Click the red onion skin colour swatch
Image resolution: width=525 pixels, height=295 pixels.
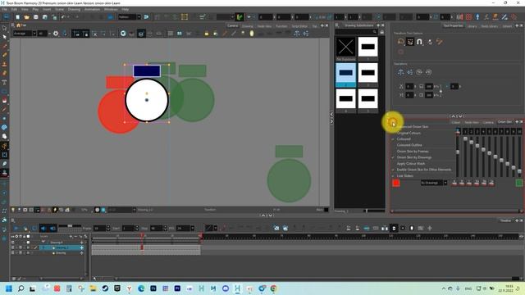(x=395, y=183)
